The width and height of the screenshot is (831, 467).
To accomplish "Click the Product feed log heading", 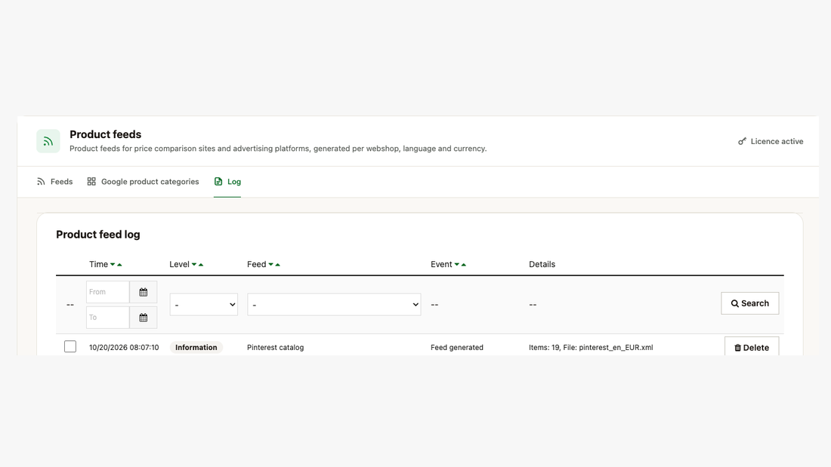I will tap(98, 235).
